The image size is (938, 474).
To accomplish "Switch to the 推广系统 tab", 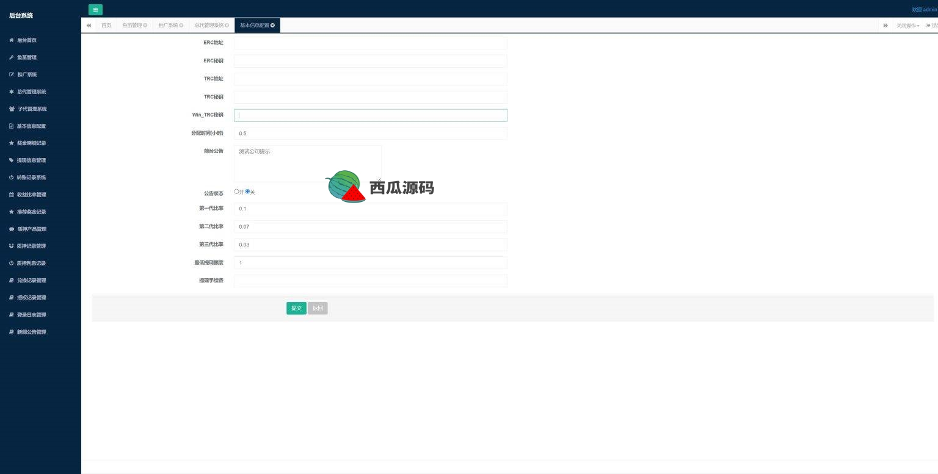I will pyautogui.click(x=170, y=26).
